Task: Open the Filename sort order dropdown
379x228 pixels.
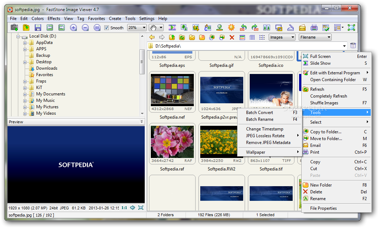Action: pos(315,37)
